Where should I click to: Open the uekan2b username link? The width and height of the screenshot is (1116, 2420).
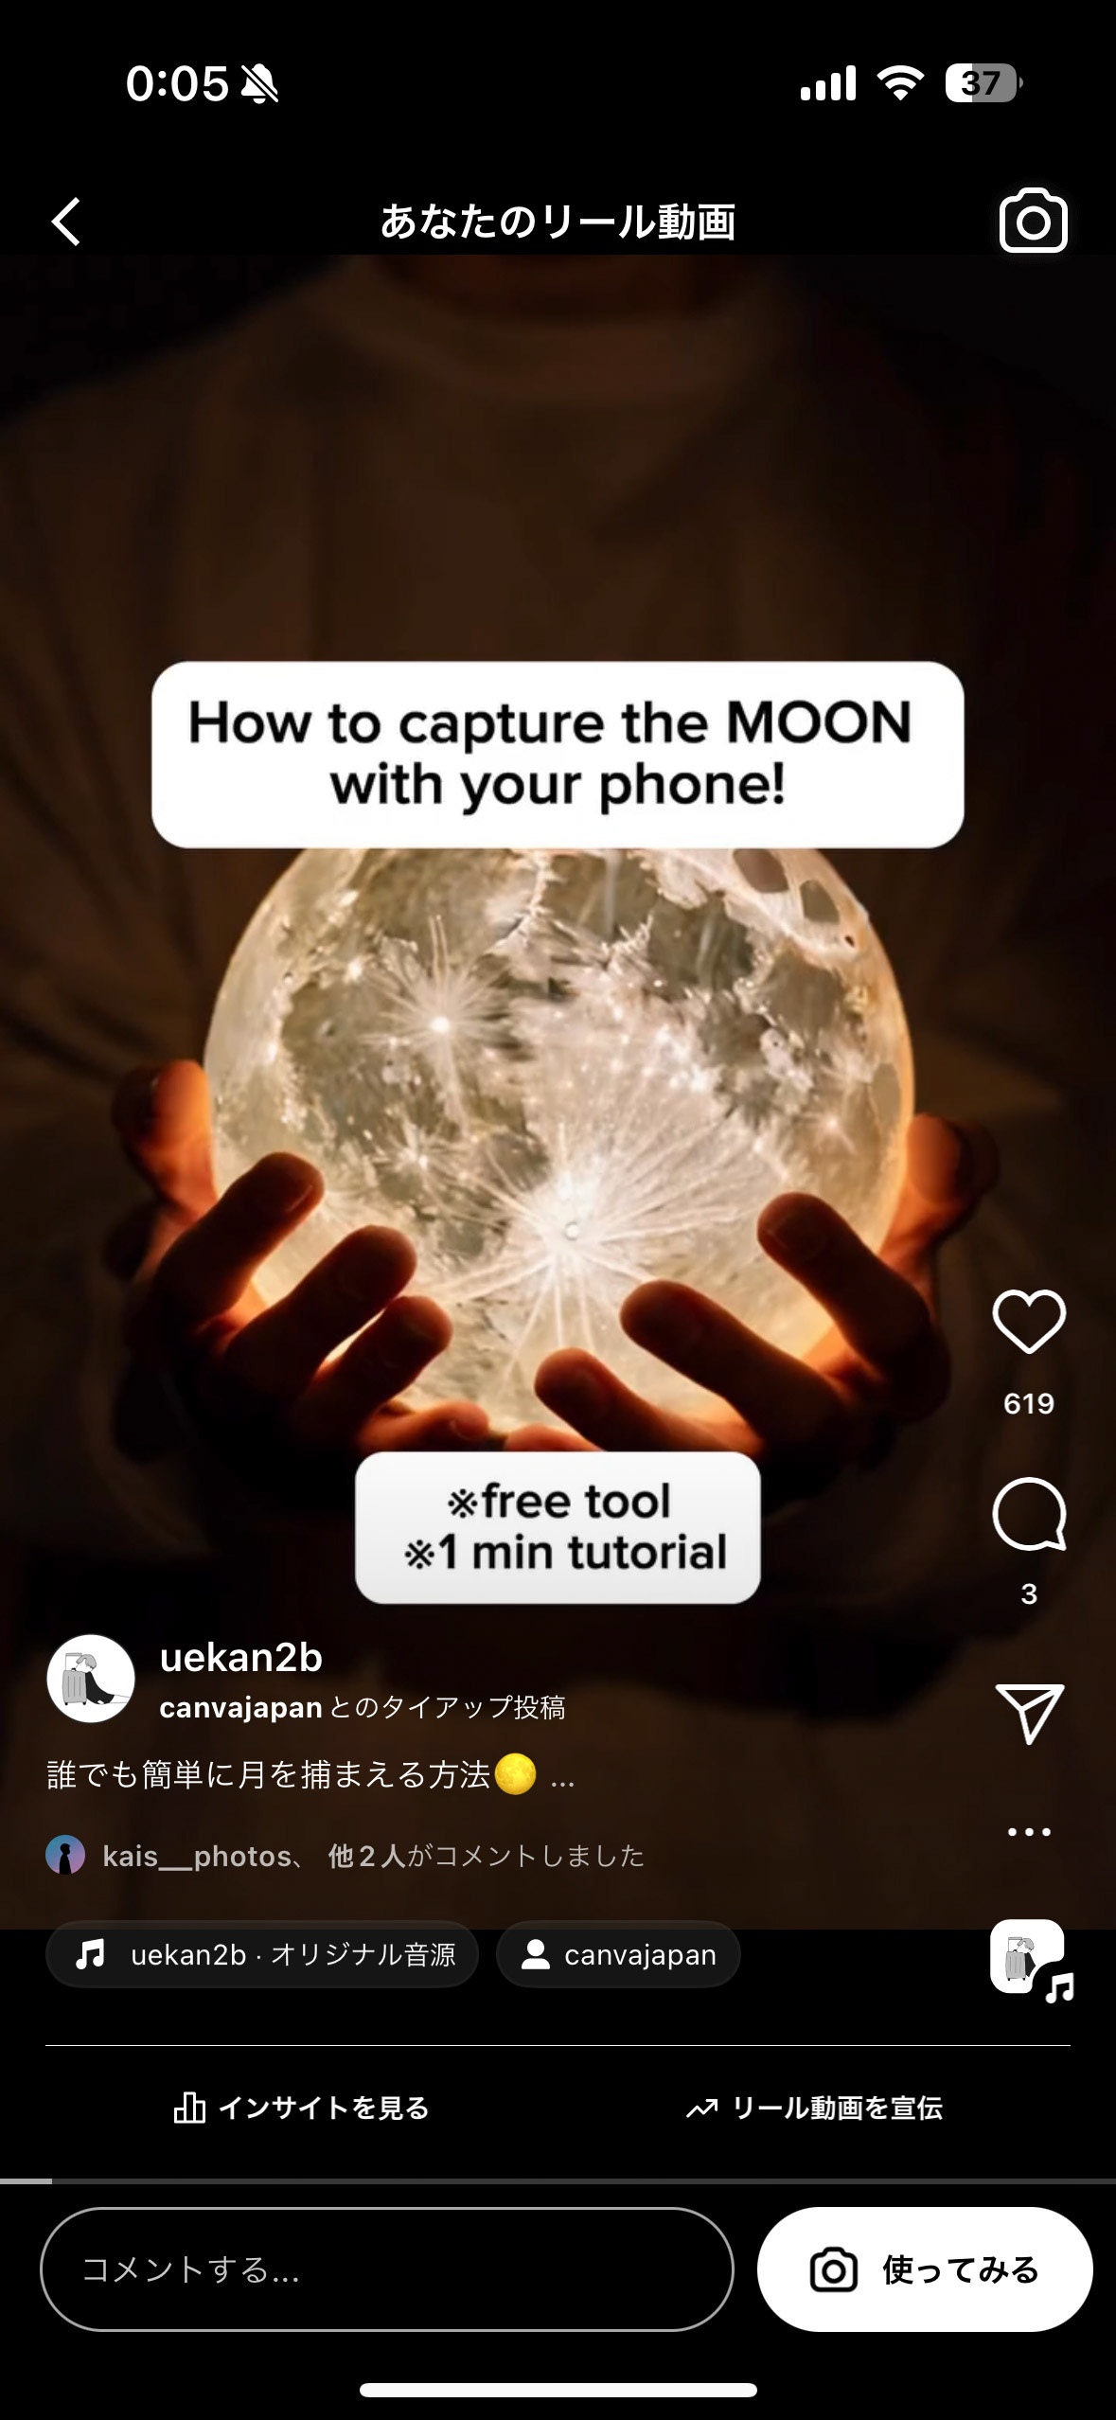coord(240,1658)
